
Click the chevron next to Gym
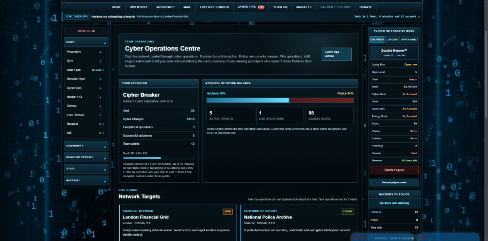(x=100, y=61)
